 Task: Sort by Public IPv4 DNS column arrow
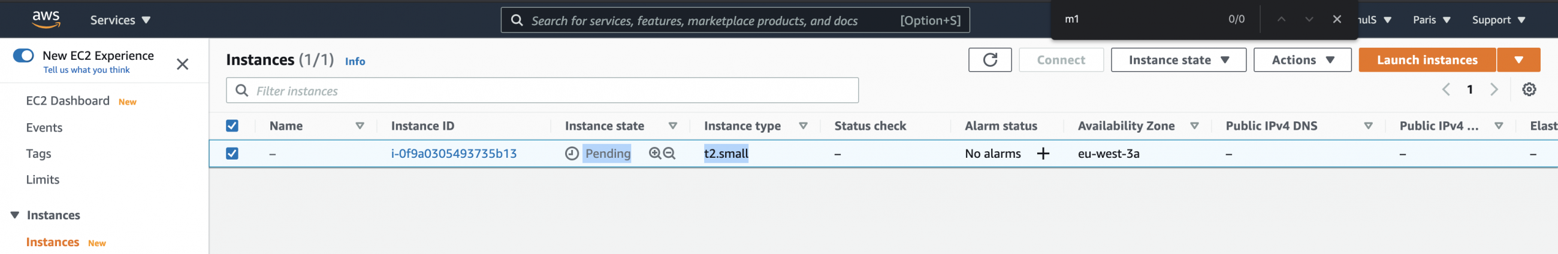1368,126
